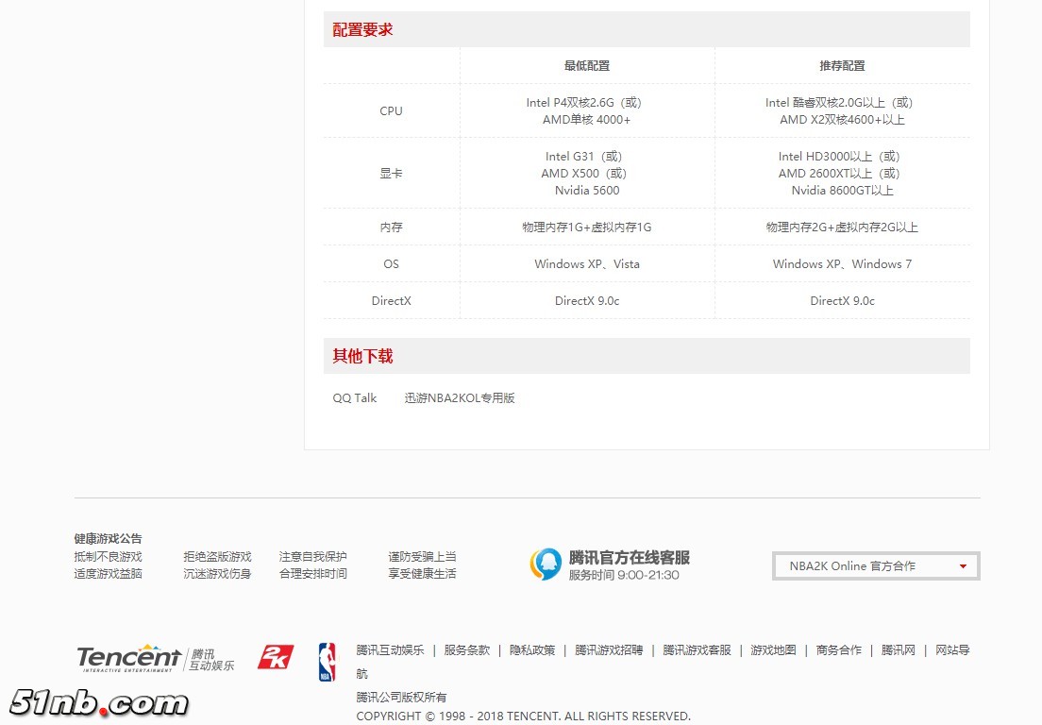Click the 51nb.com watermark logo

coord(99,702)
